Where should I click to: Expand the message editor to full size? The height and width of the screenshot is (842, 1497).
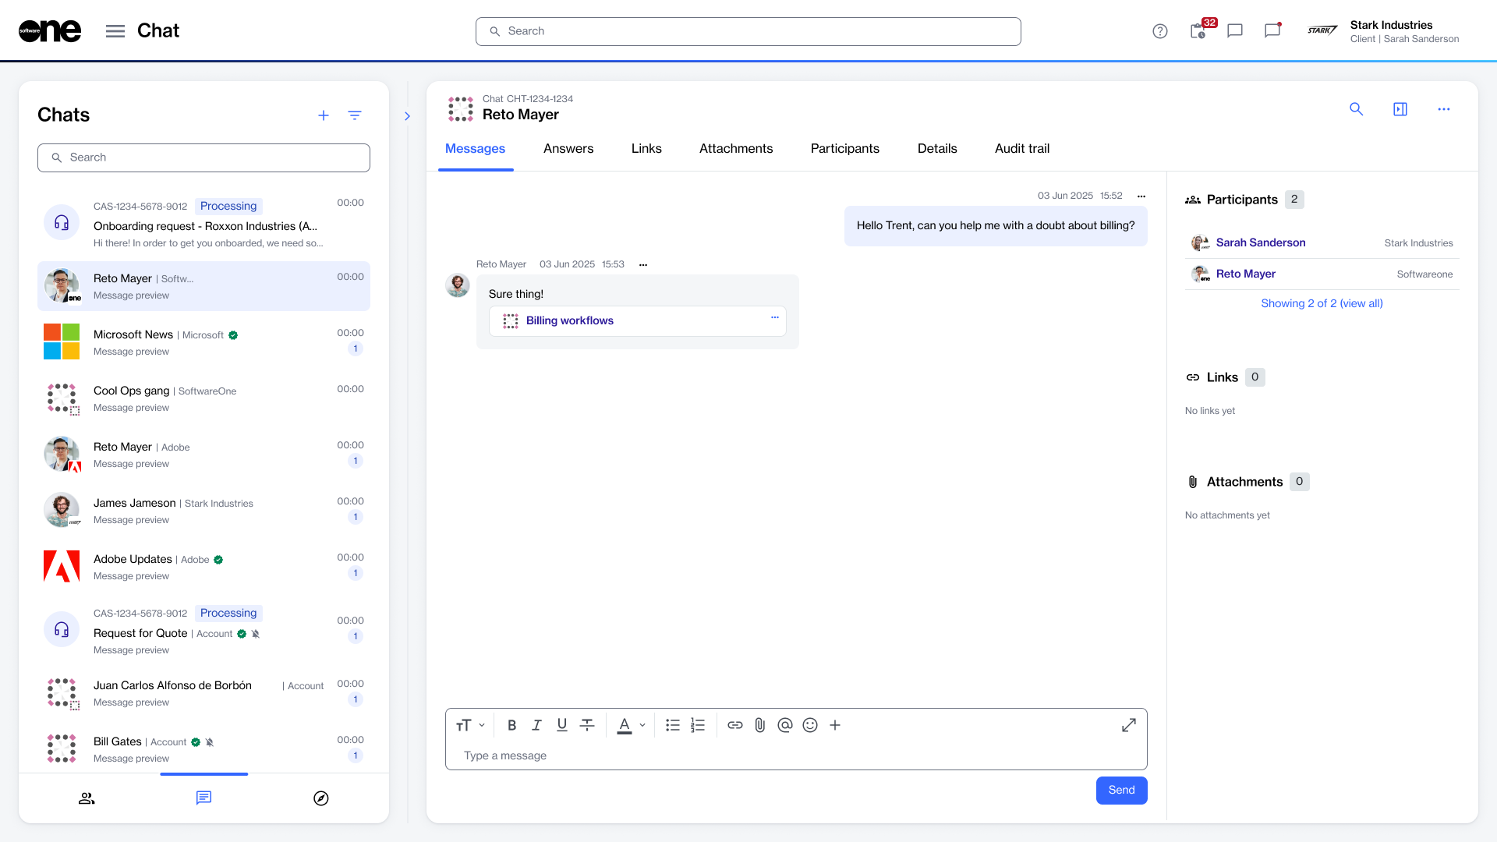[x=1128, y=725]
